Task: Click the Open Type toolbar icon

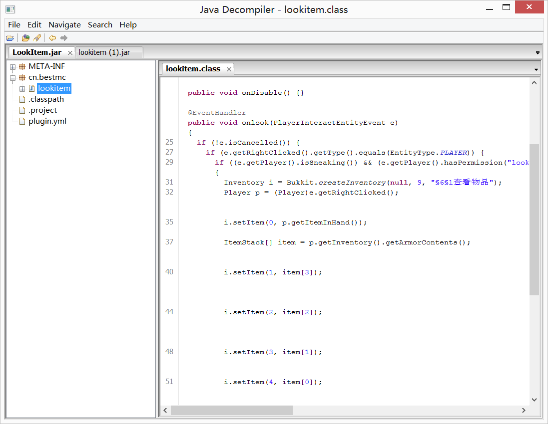Action: (25, 38)
